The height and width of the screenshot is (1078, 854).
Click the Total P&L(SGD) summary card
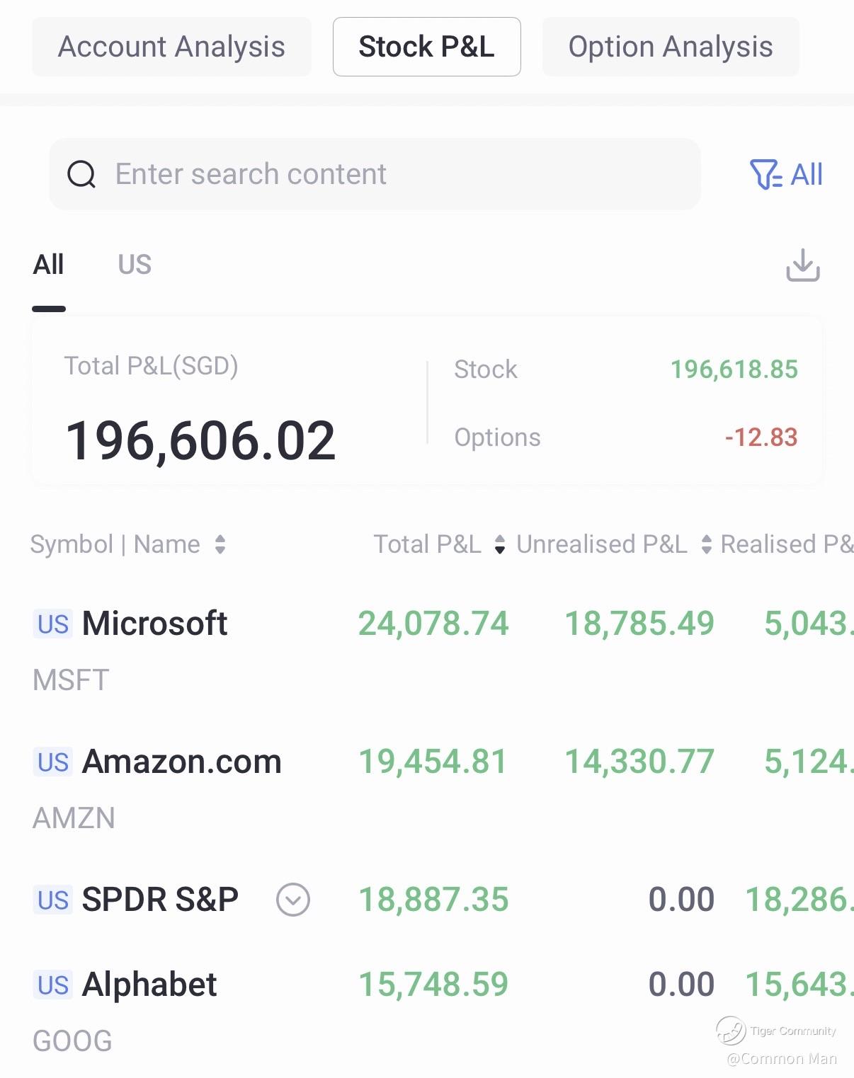(427, 401)
